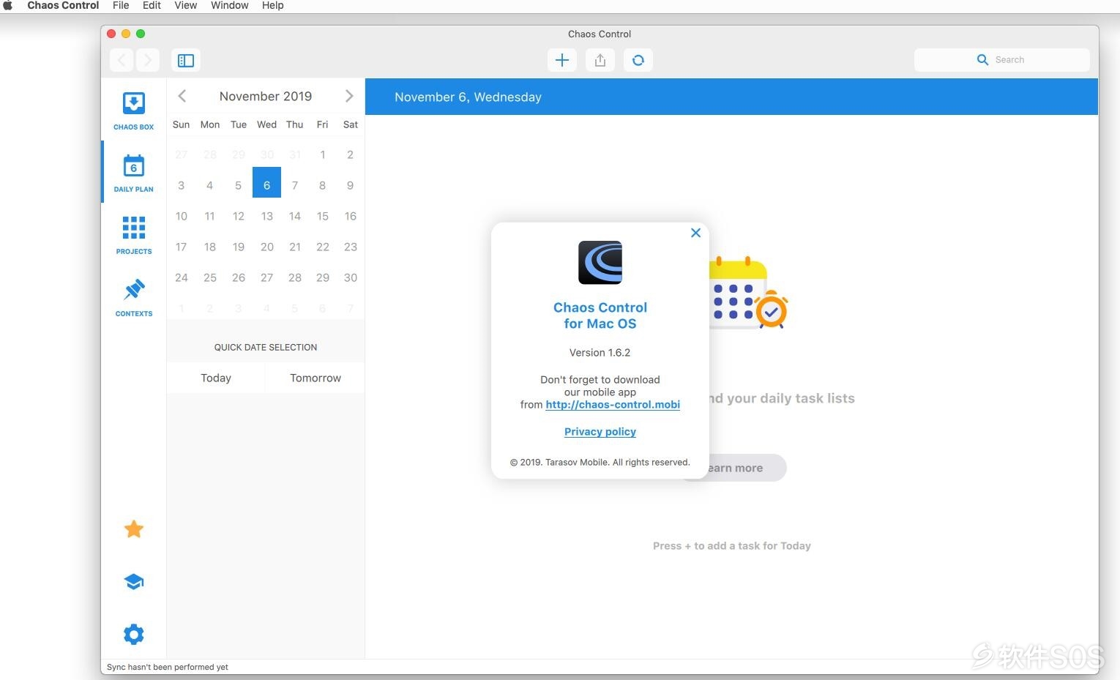Click the Chaos Control app logo
Viewport: 1120px width, 680px height.
click(x=600, y=262)
